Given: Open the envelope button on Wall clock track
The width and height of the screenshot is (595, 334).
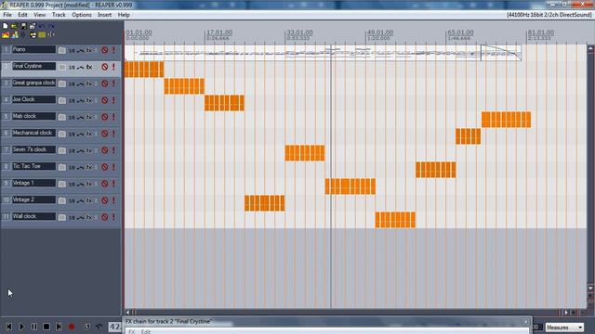Looking at the screenshot, I should tap(81, 217).
